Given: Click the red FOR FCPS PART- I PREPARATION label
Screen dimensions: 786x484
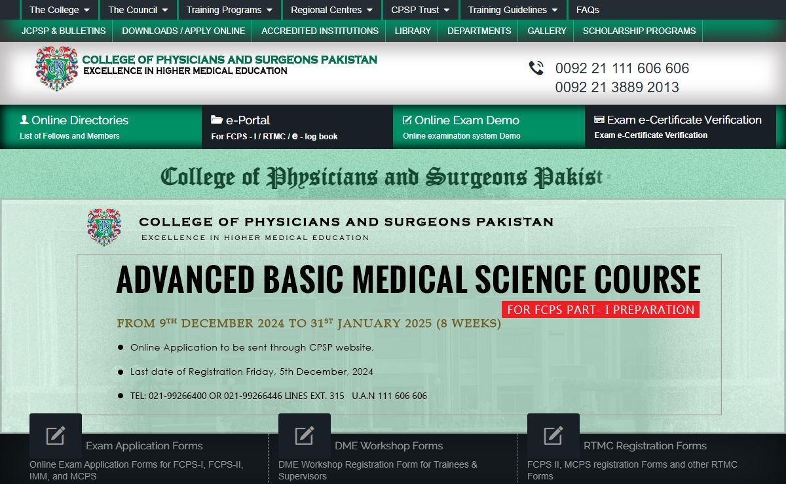Looking at the screenshot, I should [x=601, y=310].
